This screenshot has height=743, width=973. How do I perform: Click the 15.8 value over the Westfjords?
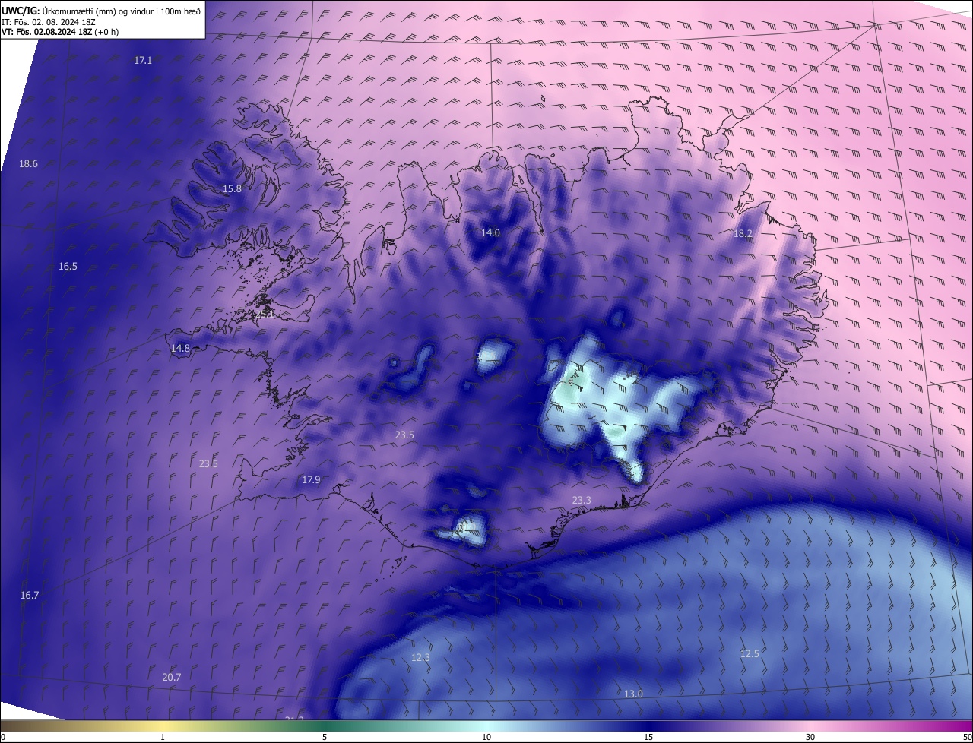[x=232, y=188]
